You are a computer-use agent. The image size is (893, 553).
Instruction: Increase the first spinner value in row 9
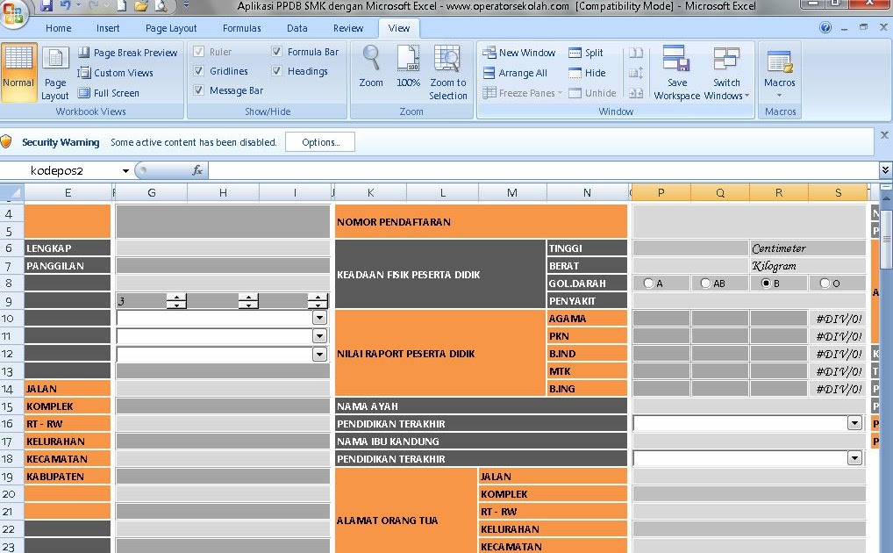click(176, 297)
